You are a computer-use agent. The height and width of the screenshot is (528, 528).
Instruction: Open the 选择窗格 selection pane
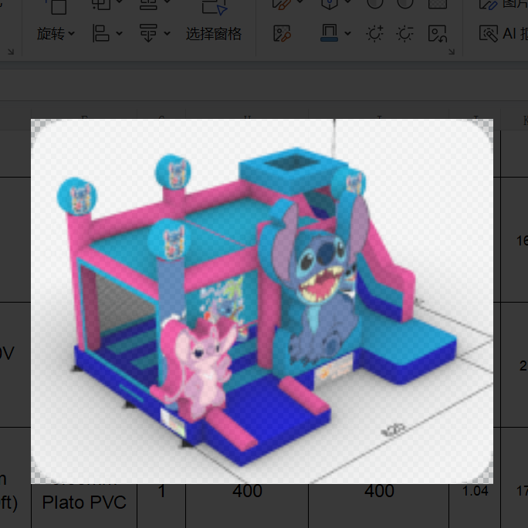pos(214,34)
